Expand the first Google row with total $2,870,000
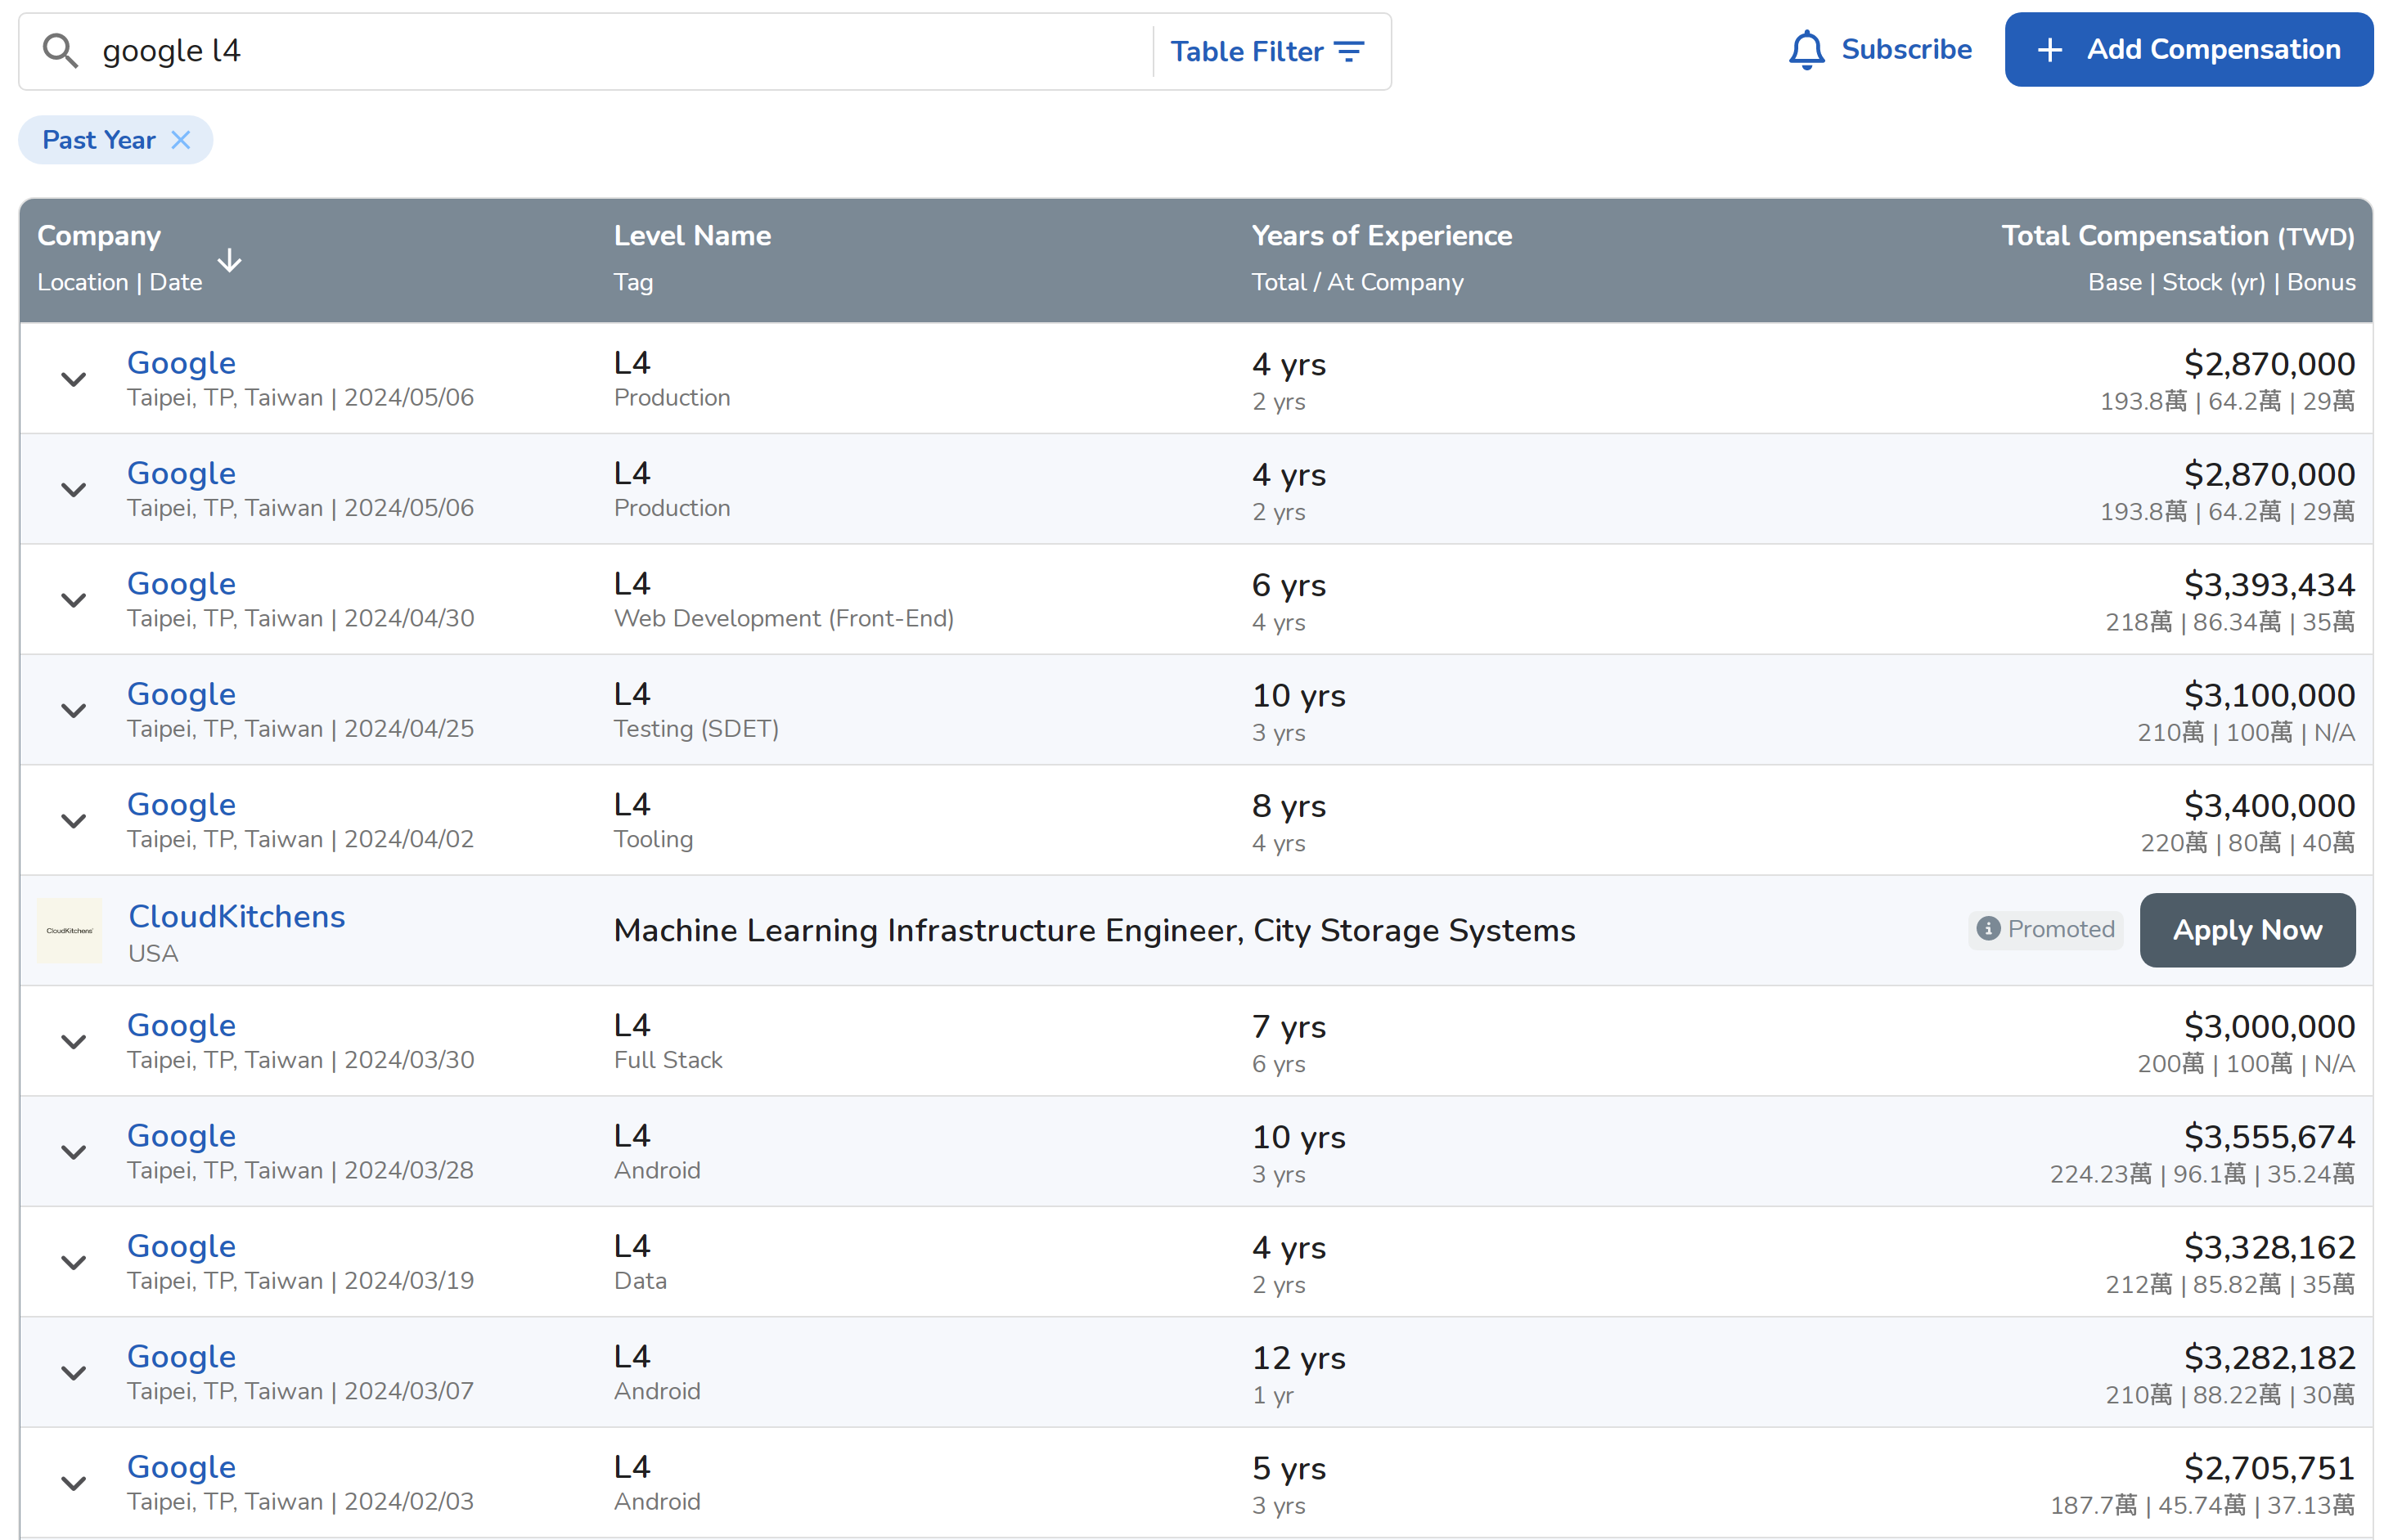Screen dimensions: 2393x1540 tap(73, 380)
